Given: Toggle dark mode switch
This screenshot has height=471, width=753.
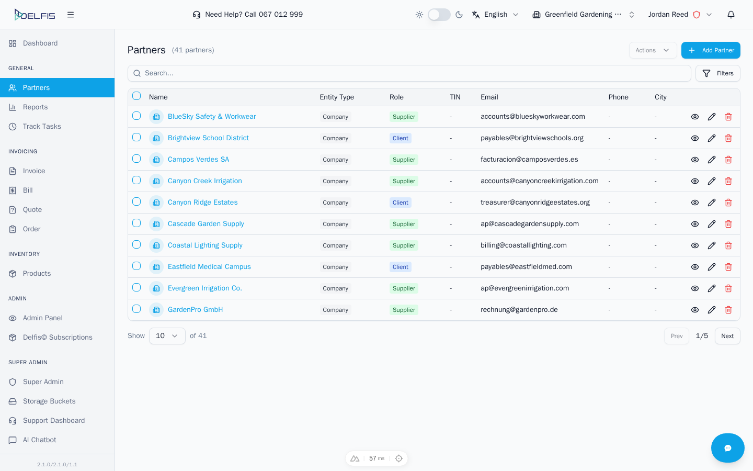Looking at the screenshot, I should point(439,14).
